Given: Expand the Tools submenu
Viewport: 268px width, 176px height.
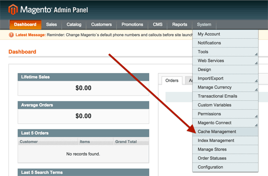Looking at the screenshot, I should coord(225,52).
